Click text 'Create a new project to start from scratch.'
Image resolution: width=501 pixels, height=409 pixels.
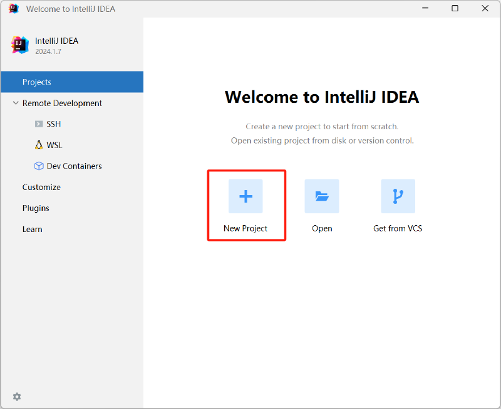point(322,127)
